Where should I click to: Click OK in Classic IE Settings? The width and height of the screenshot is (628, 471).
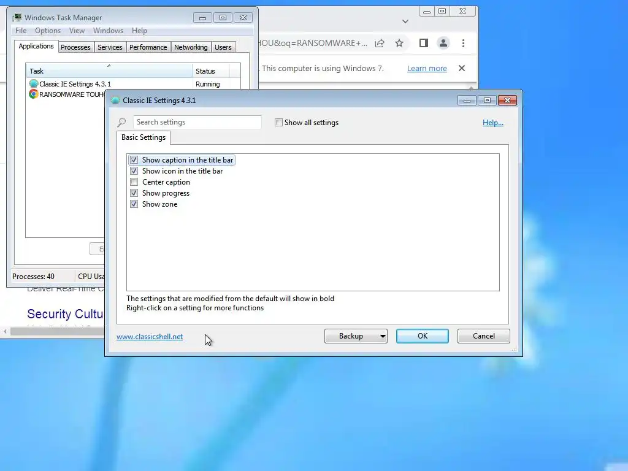[x=423, y=336]
